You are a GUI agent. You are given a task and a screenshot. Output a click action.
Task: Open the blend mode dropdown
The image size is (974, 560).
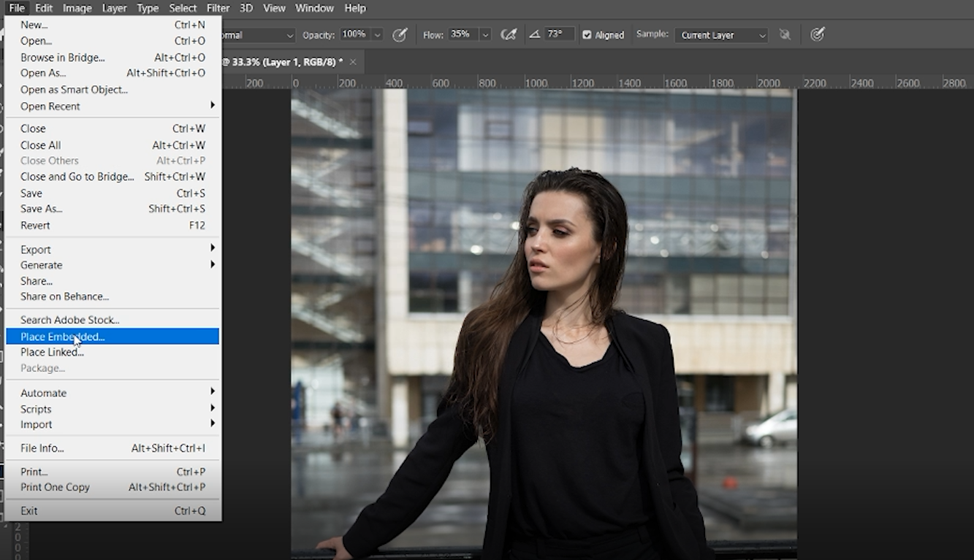(257, 35)
